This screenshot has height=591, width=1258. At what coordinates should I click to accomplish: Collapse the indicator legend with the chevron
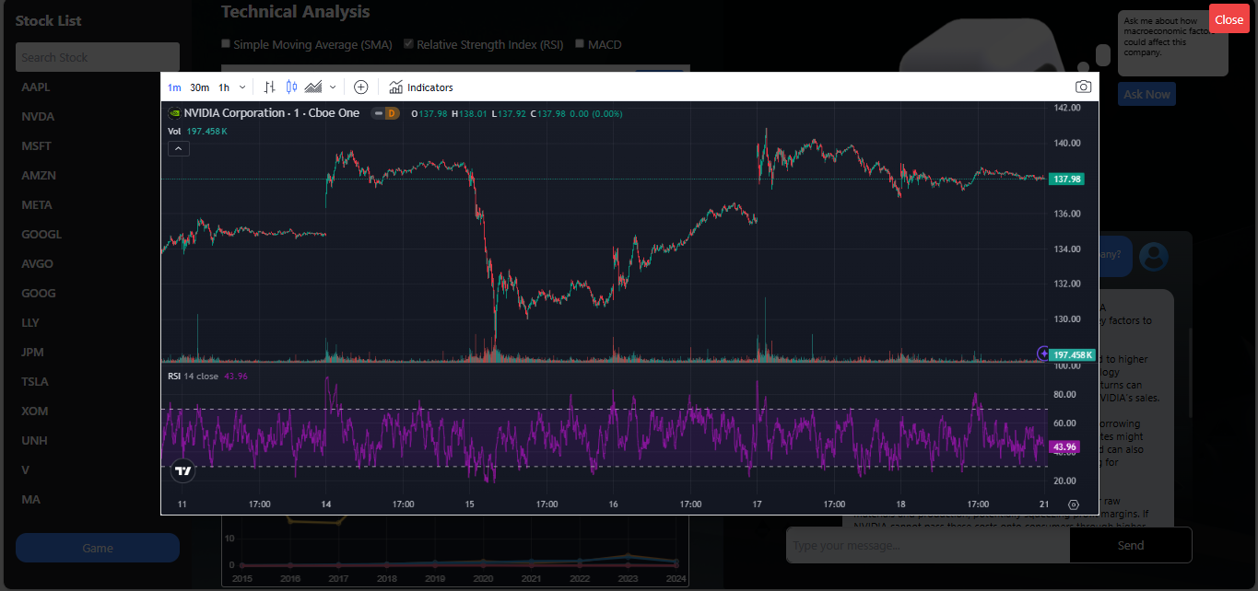pyautogui.click(x=179, y=149)
